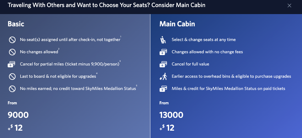Select the Main Cabin fare heading
Image resolution: width=302 pixels, height=138 pixels.
click(x=177, y=24)
